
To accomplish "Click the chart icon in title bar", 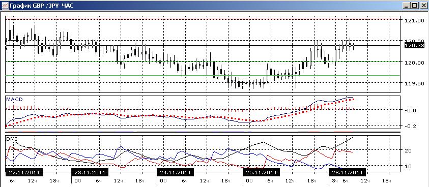I will pyautogui.click(x=5, y=5).
